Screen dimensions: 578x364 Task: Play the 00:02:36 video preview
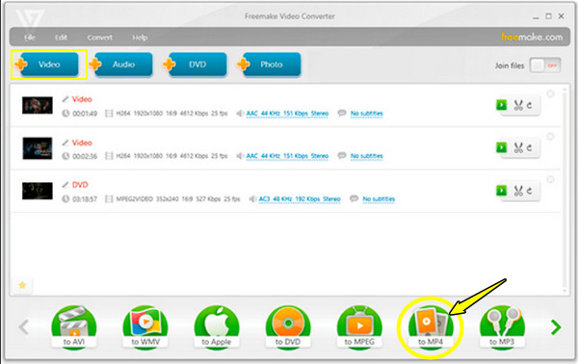501,147
